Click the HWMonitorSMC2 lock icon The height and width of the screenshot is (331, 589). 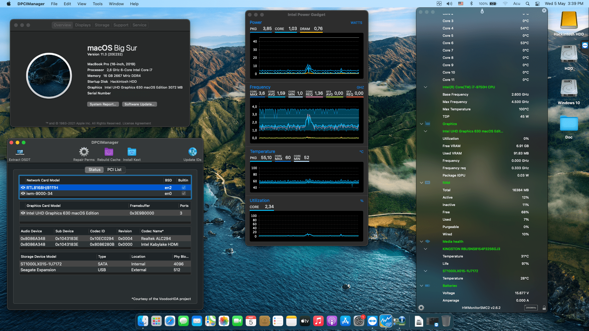point(544,308)
